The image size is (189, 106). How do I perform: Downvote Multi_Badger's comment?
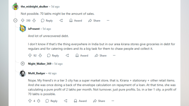pyautogui.click(x=39, y=101)
